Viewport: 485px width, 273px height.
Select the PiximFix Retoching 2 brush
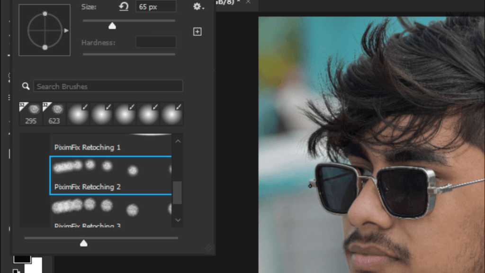110,175
